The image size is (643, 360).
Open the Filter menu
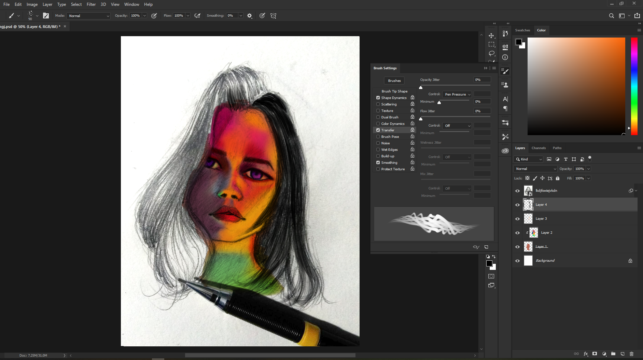pos(91,4)
